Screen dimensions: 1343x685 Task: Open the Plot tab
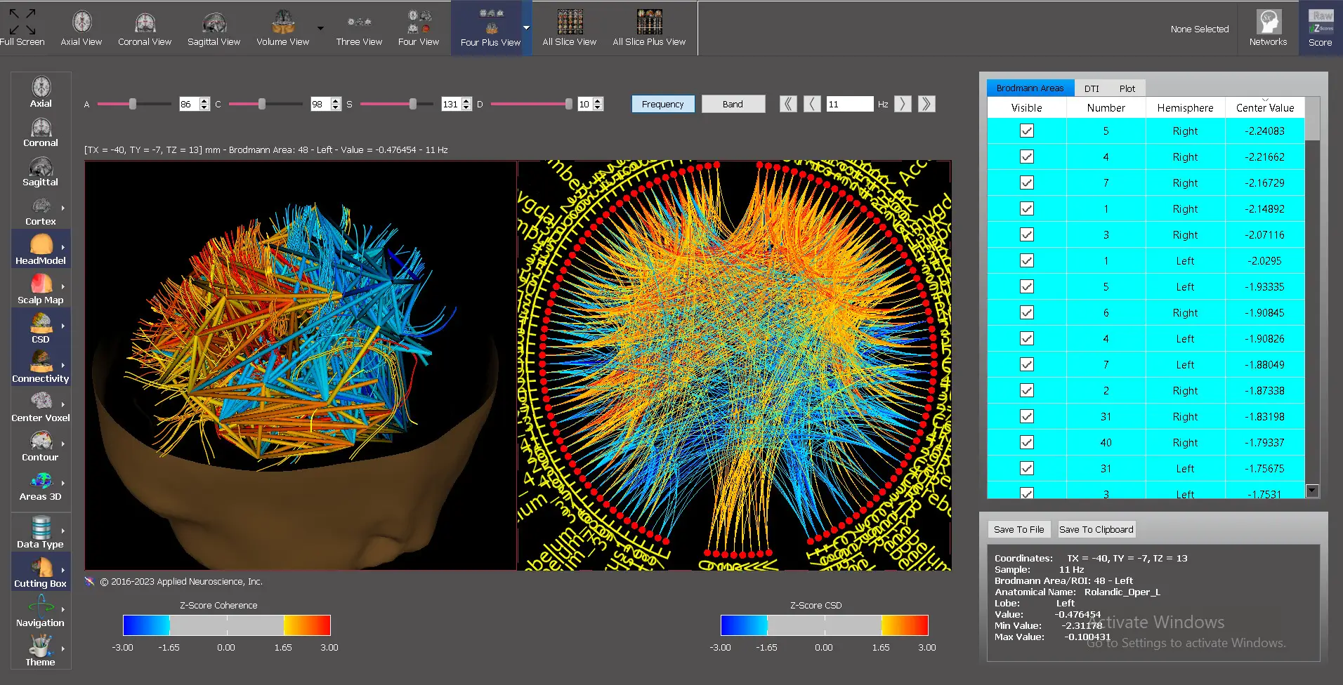pos(1127,88)
